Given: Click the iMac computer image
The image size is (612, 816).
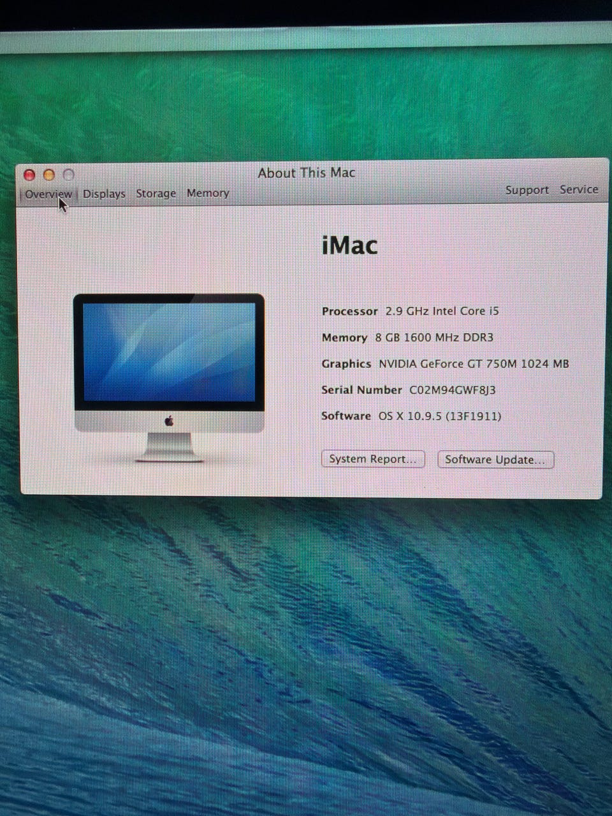Looking at the screenshot, I should pos(169,377).
